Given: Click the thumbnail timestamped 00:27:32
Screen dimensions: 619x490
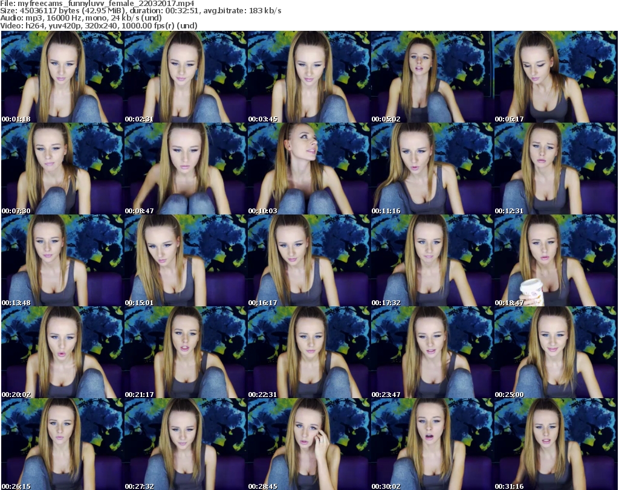Looking at the screenshot, I should [x=186, y=444].
